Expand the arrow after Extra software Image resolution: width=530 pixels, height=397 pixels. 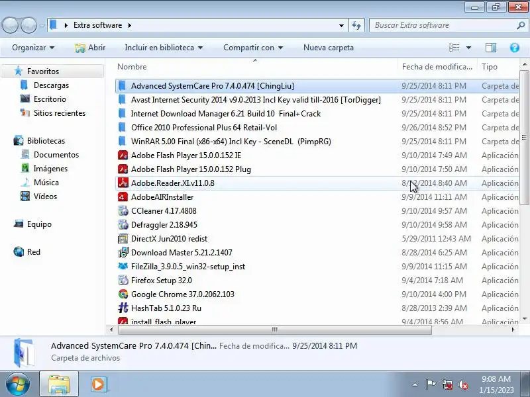[129, 25]
